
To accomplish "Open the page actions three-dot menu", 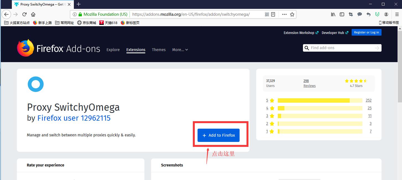I will coord(284,14).
